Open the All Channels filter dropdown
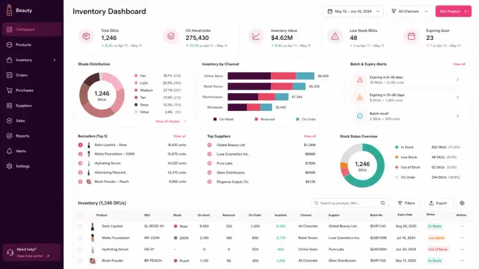 (409, 11)
